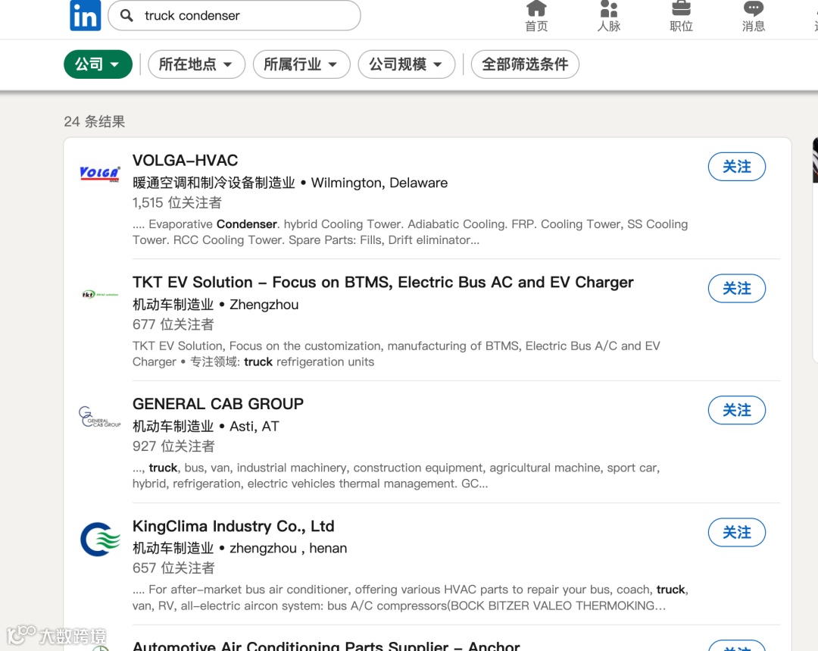Click the KingClima company logo

100,539
